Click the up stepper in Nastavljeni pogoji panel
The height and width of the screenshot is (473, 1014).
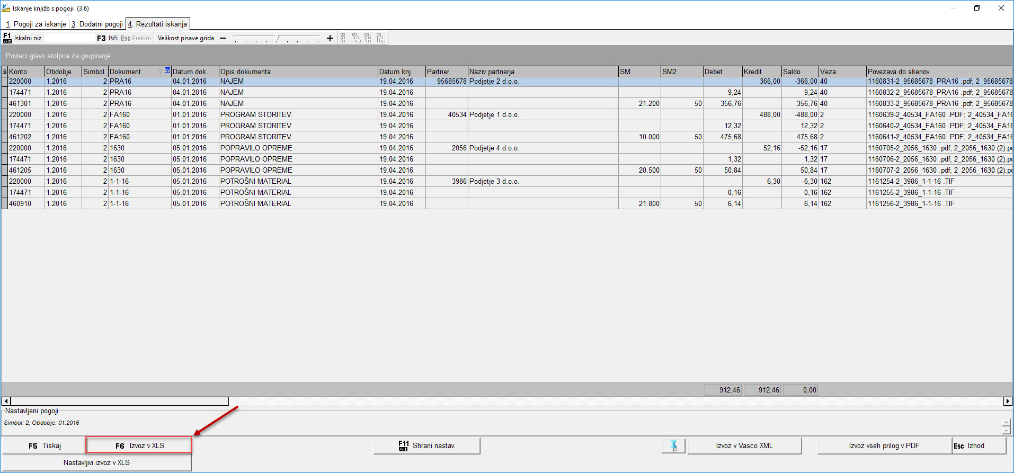[1006, 423]
